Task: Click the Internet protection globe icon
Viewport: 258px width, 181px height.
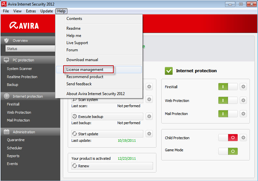Action: pos(7,96)
